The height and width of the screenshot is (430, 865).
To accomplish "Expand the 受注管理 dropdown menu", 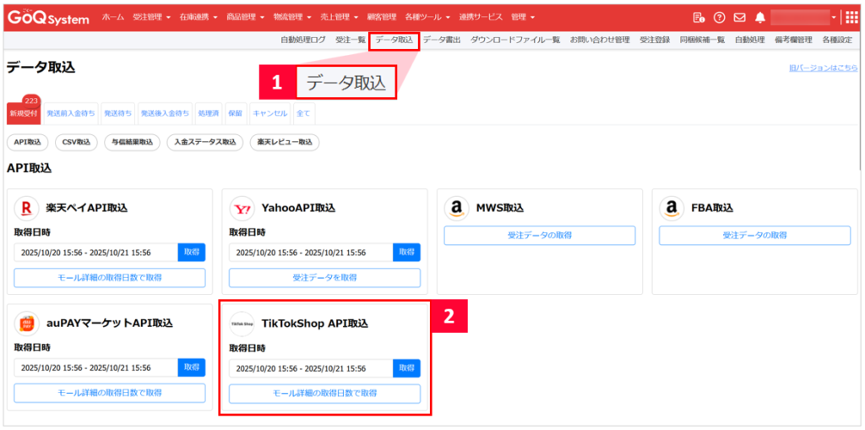I will tap(151, 18).
